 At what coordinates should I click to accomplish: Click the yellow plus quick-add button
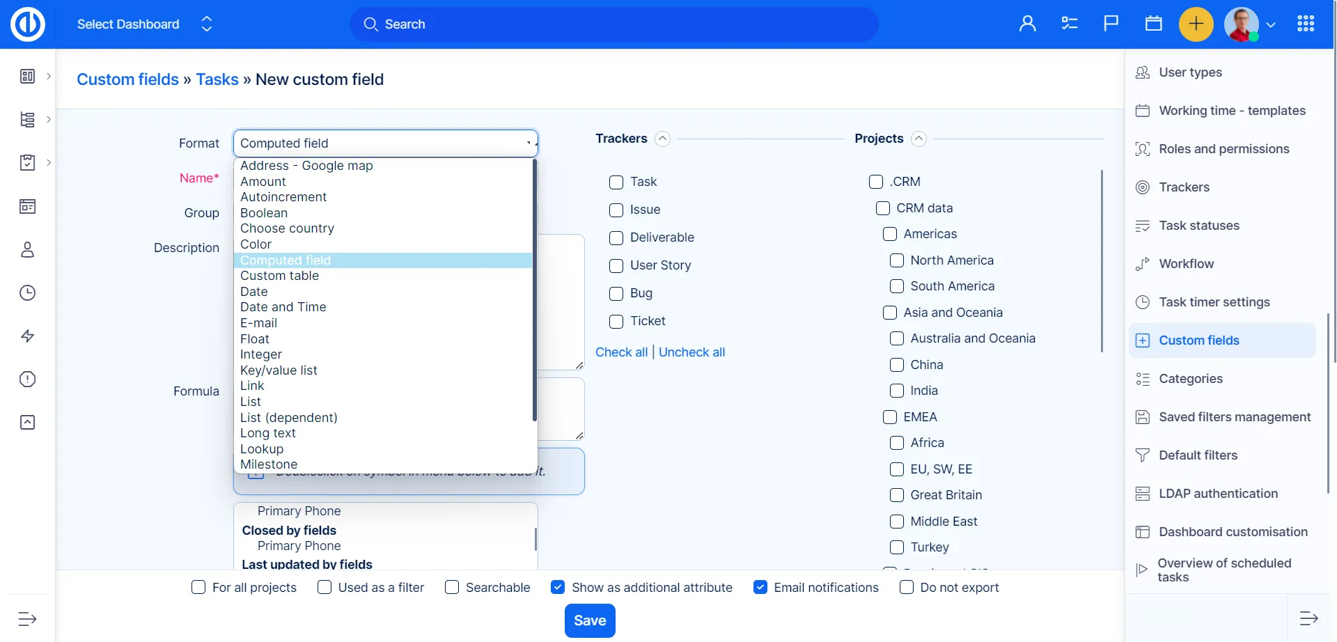coord(1196,24)
